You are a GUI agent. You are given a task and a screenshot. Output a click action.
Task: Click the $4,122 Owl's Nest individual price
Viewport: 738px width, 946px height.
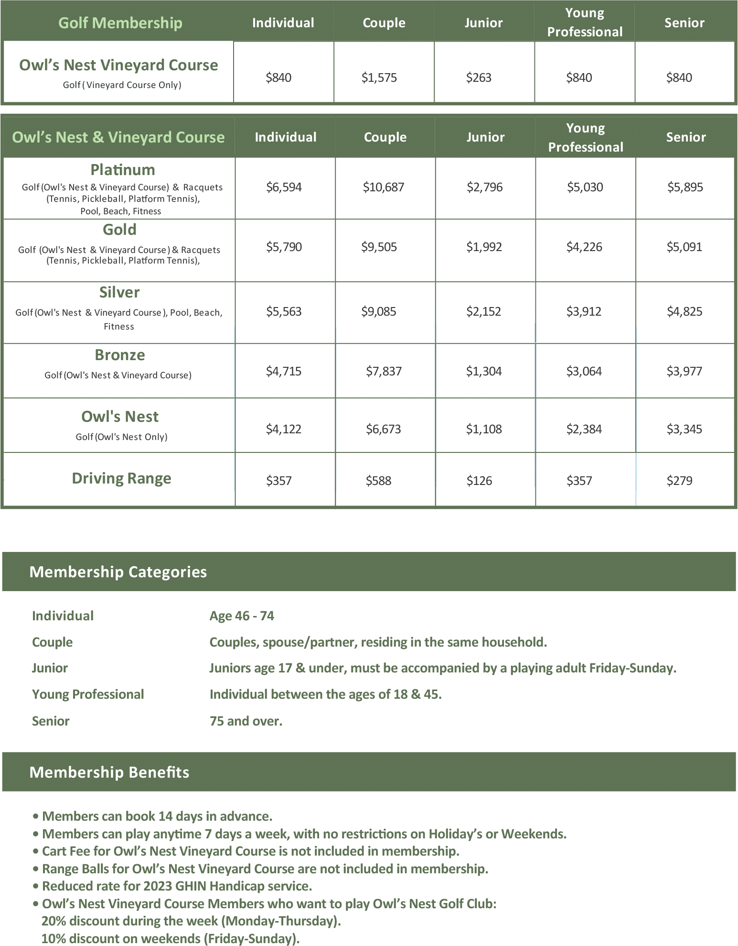click(284, 429)
